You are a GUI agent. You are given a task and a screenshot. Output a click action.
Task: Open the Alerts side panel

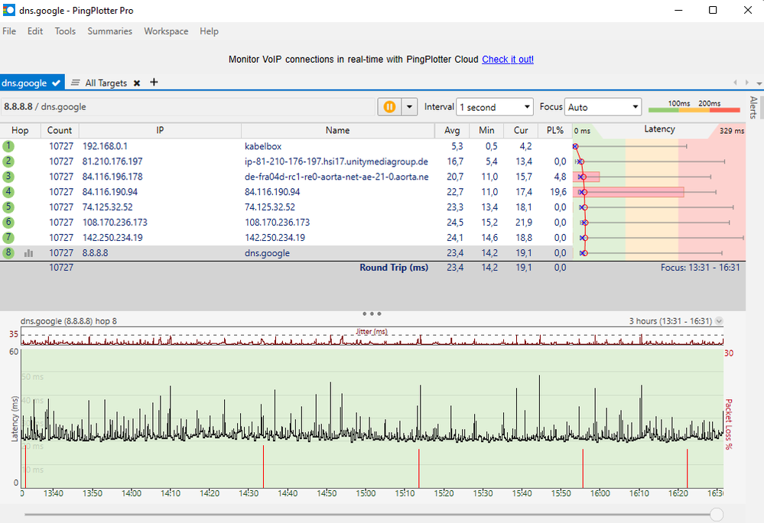pos(753,107)
